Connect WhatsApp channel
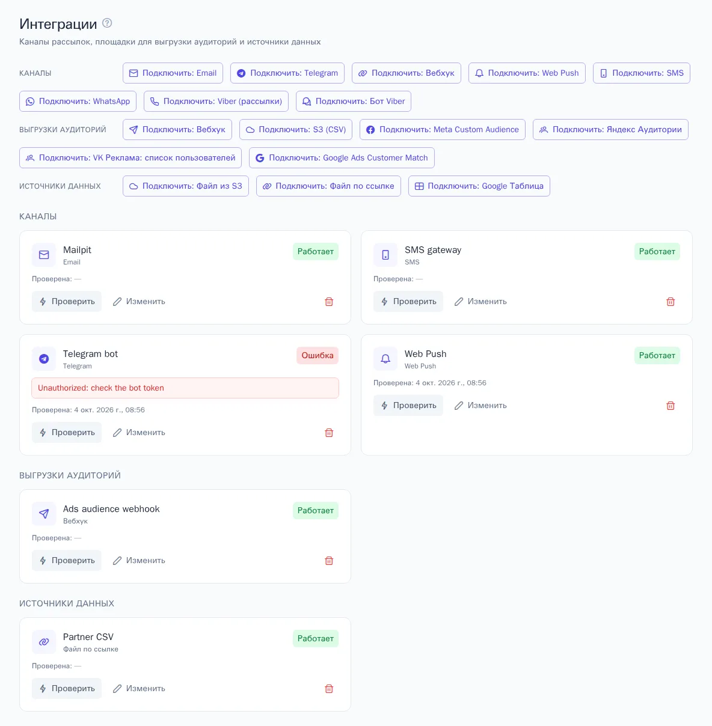The height and width of the screenshot is (726, 712). point(78,101)
